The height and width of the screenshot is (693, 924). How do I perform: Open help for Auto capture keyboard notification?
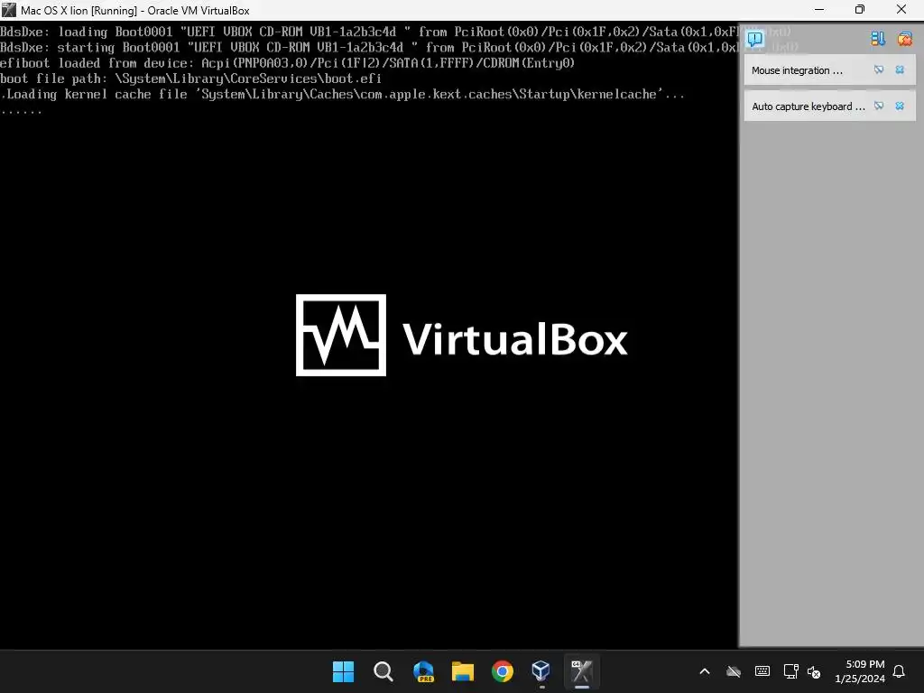tap(879, 106)
